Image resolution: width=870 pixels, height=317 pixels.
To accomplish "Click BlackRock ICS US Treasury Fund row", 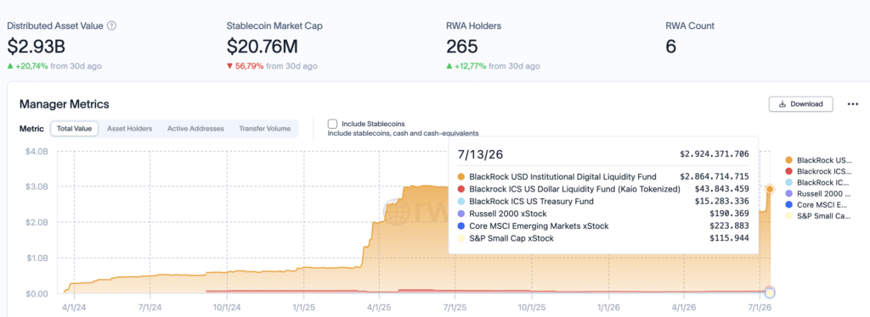I will [x=604, y=202].
